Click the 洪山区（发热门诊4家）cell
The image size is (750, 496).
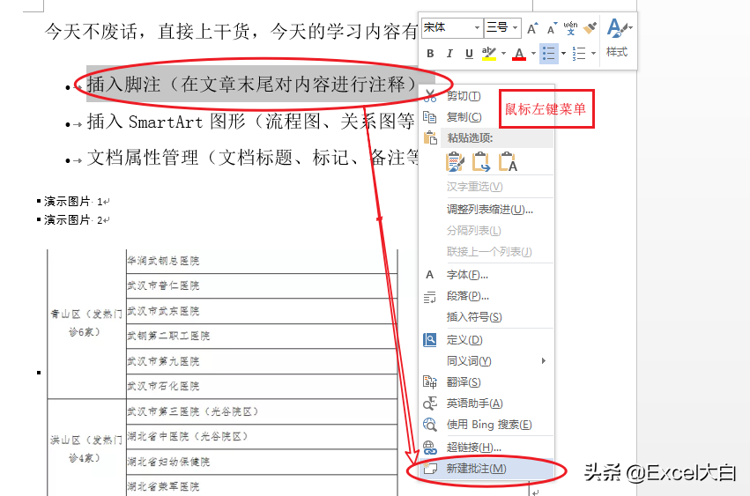(x=86, y=448)
